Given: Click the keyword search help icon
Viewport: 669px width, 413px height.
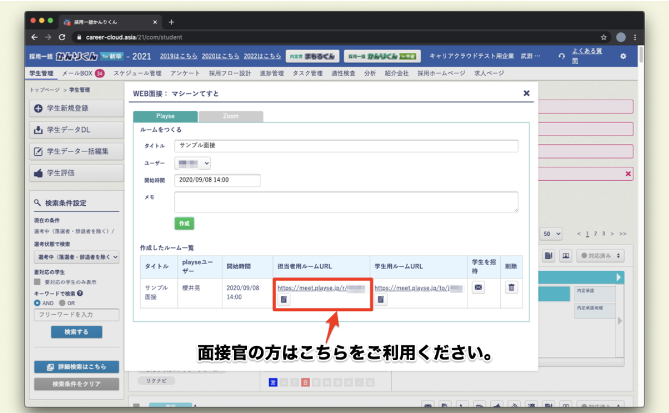Looking at the screenshot, I should tap(80, 293).
